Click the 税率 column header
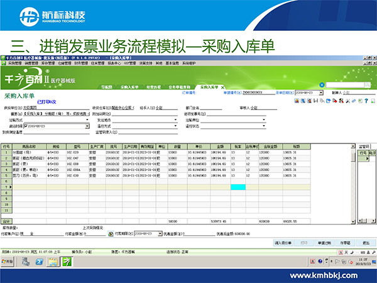The width and height of the screenshot is (377, 283). pyautogui.click(x=238, y=147)
